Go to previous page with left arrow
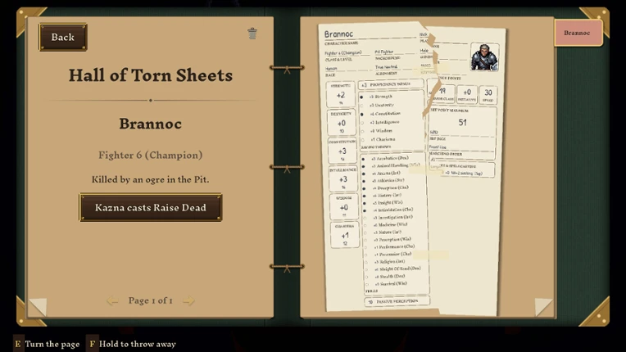The image size is (626, 352). coord(112,300)
